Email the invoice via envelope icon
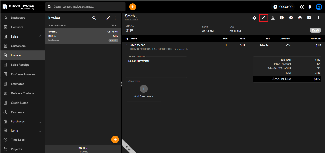Image resolution: width=325 pixels, height=153 pixels. coord(309,18)
